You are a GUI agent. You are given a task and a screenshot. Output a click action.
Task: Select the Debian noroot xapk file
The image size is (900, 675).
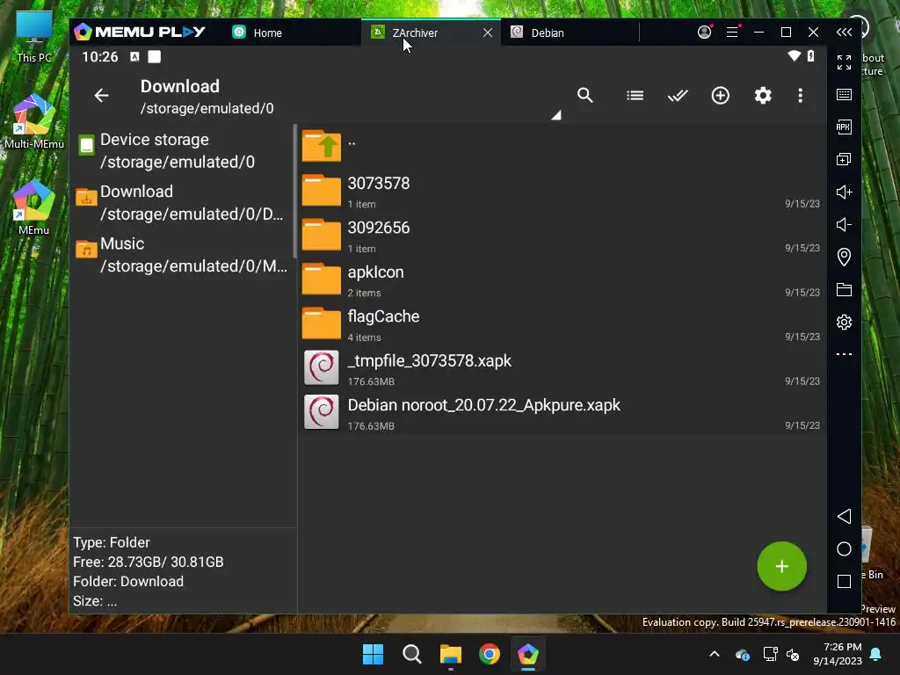[562, 413]
